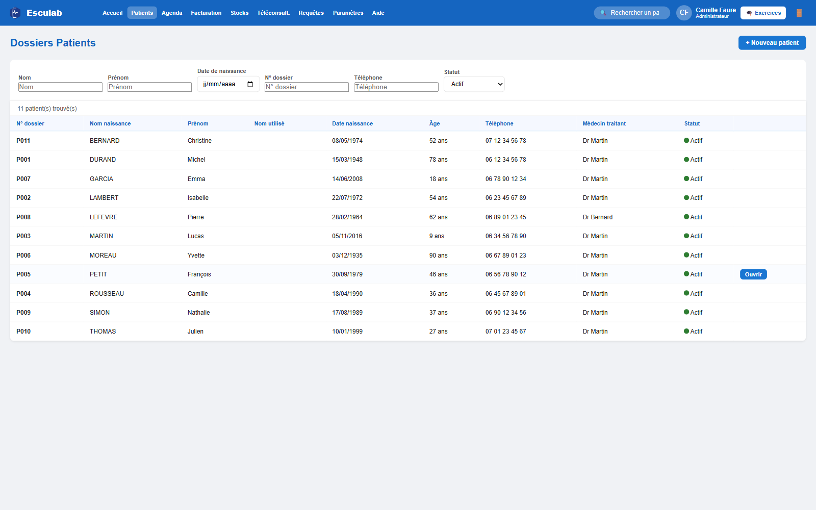
Task: Select patient file P011
Action: point(23,141)
